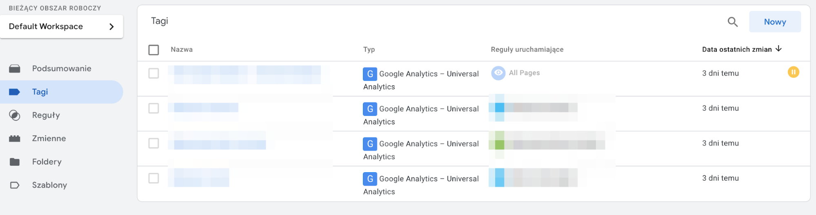Click the Podsumowanie briefcase icon
816x215 pixels.
pyautogui.click(x=15, y=69)
